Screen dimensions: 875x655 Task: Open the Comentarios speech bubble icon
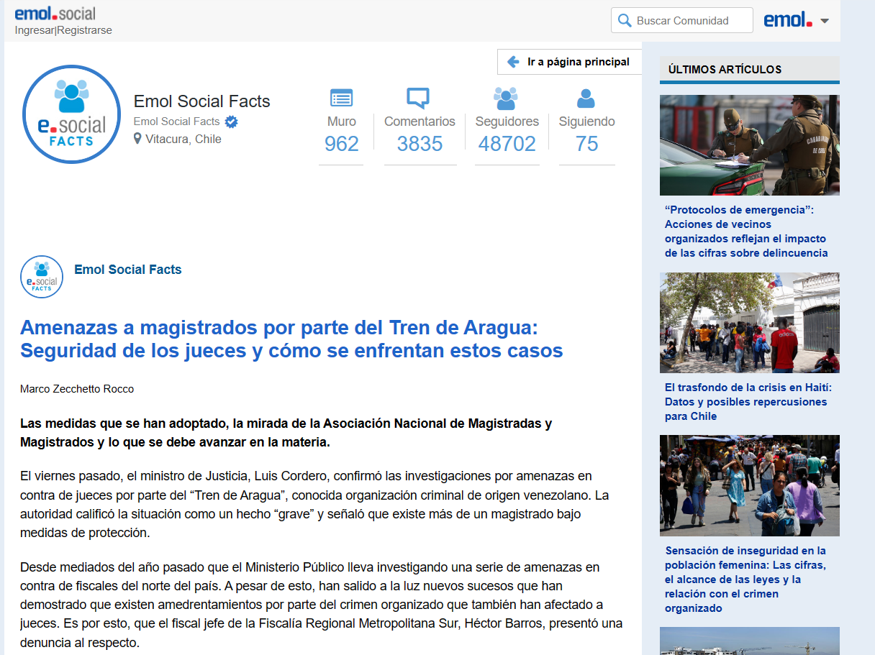pyautogui.click(x=418, y=98)
